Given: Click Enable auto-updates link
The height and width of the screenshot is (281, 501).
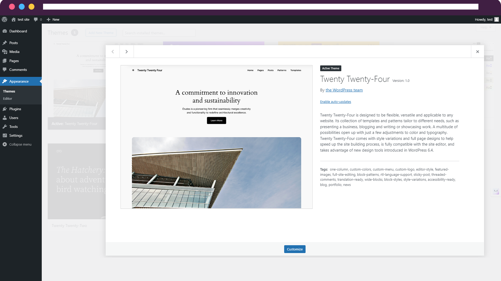Looking at the screenshot, I should click(x=335, y=102).
